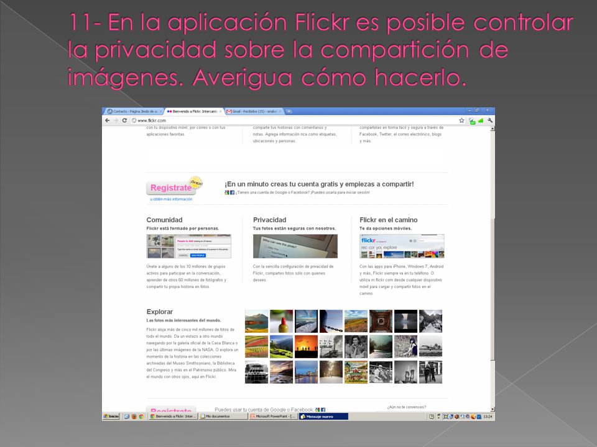The image size is (597, 447).
Task: Reload the Flickr page
Action: (x=124, y=120)
